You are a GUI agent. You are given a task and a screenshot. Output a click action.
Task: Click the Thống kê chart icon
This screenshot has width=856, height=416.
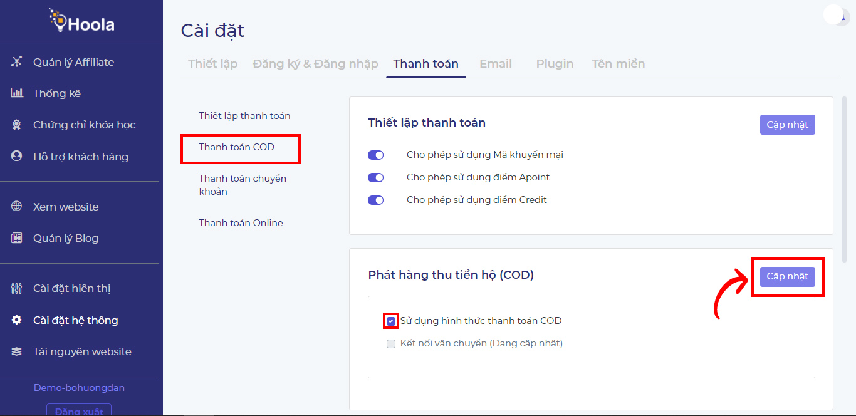pos(17,93)
